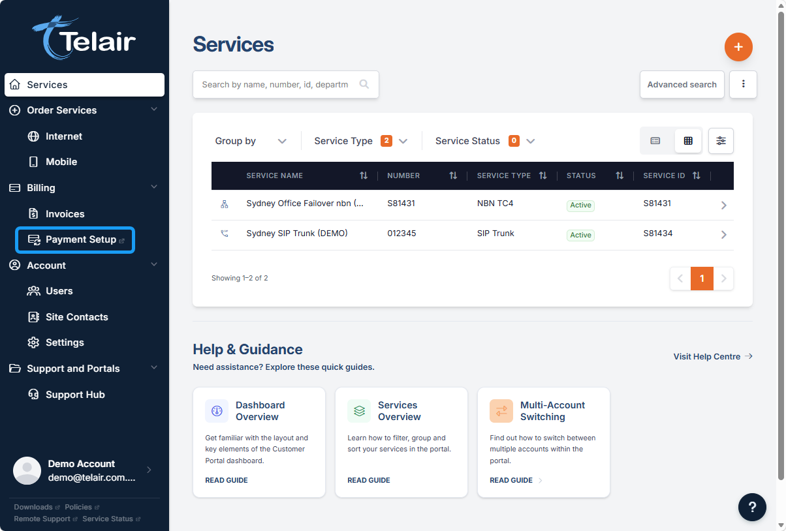Viewport: 786px width, 531px height.
Task: Follow the Visit Help Centre link
Action: point(713,356)
